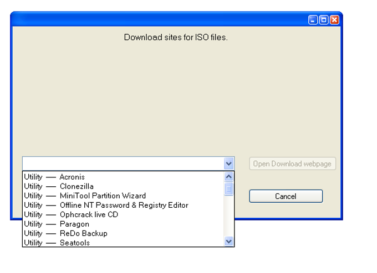Choose the Paragon utility entry
Screen dimensions: 377x273
tap(123, 224)
